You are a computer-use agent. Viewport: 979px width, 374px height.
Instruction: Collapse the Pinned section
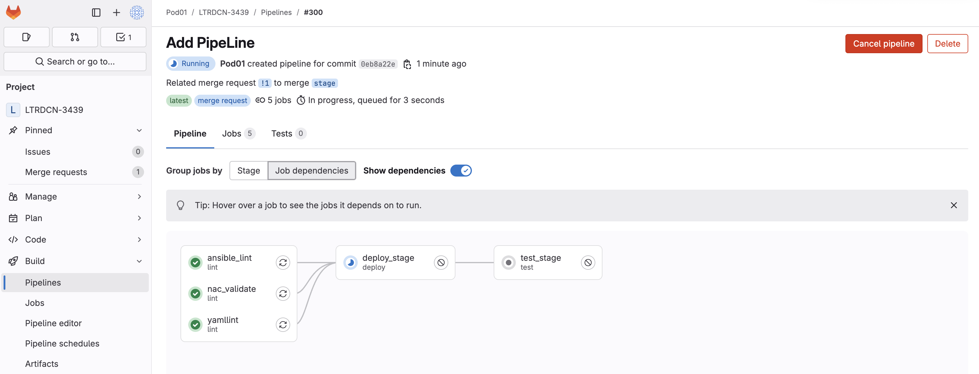point(139,130)
